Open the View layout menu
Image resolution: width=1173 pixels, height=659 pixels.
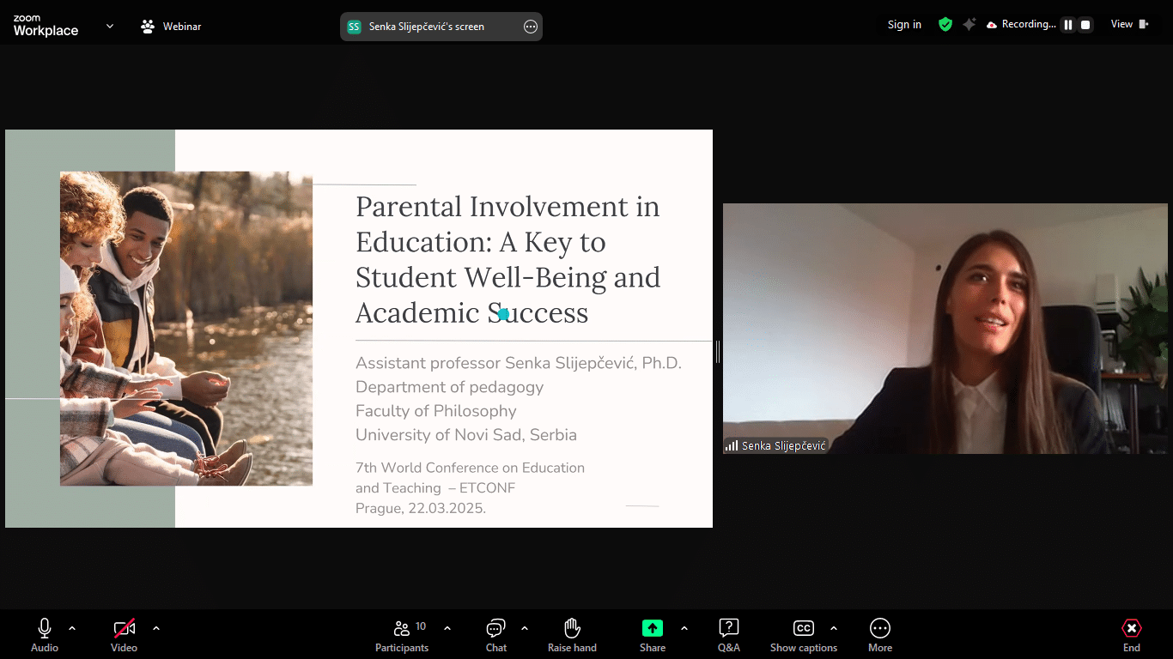[1129, 24]
